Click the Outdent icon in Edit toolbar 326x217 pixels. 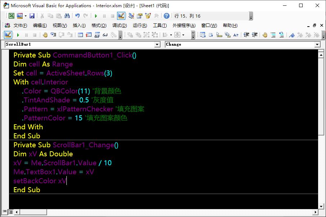pyautogui.click(x=255, y=35)
